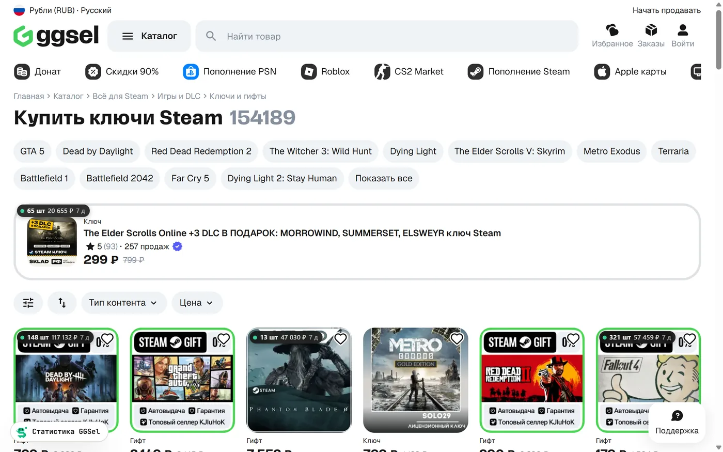Image resolution: width=723 pixels, height=452 pixels.
Task: Open the Поддержка help widget
Action: 677,423
